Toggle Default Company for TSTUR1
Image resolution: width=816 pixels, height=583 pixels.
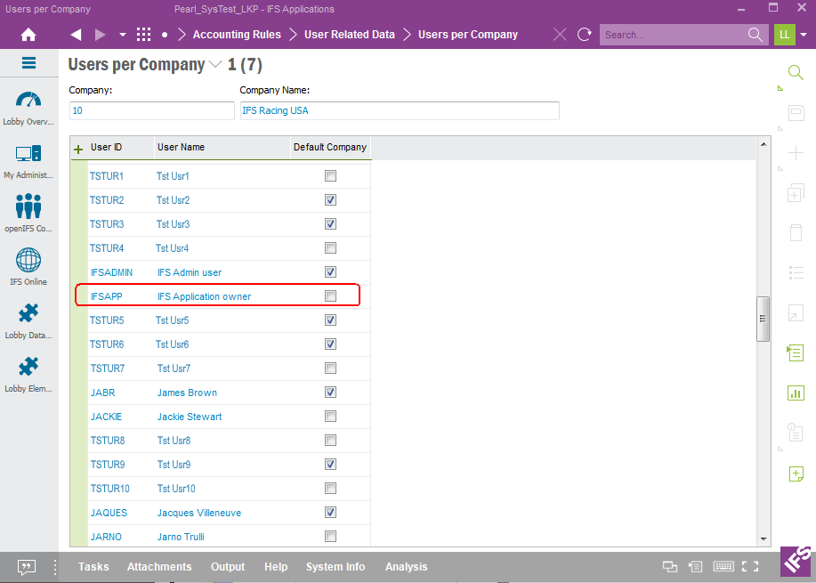click(330, 176)
